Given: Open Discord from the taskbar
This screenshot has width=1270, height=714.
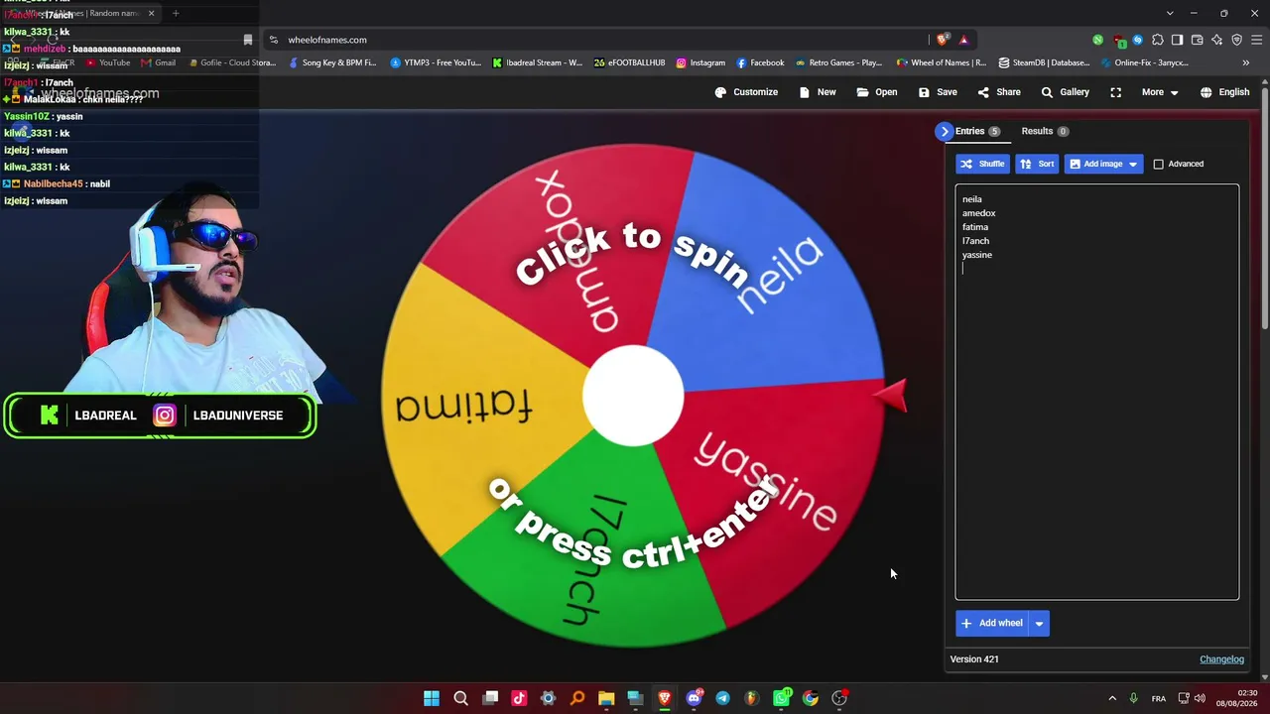Looking at the screenshot, I should (694, 698).
